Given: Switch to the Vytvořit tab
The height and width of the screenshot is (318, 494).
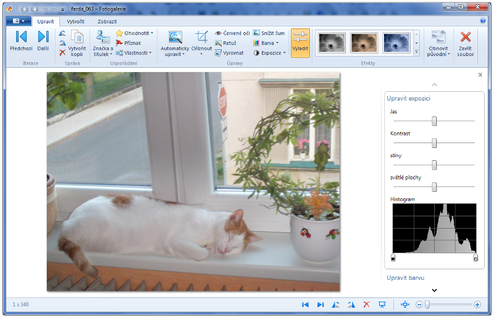Looking at the screenshot, I should click(x=75, y=21).
